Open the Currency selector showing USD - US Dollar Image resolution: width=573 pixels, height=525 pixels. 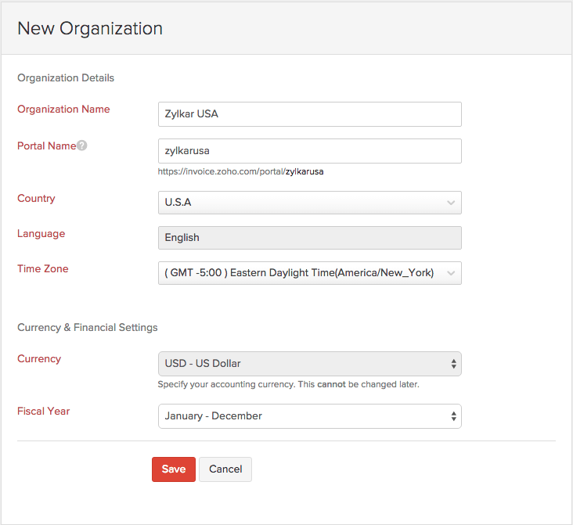309,364
